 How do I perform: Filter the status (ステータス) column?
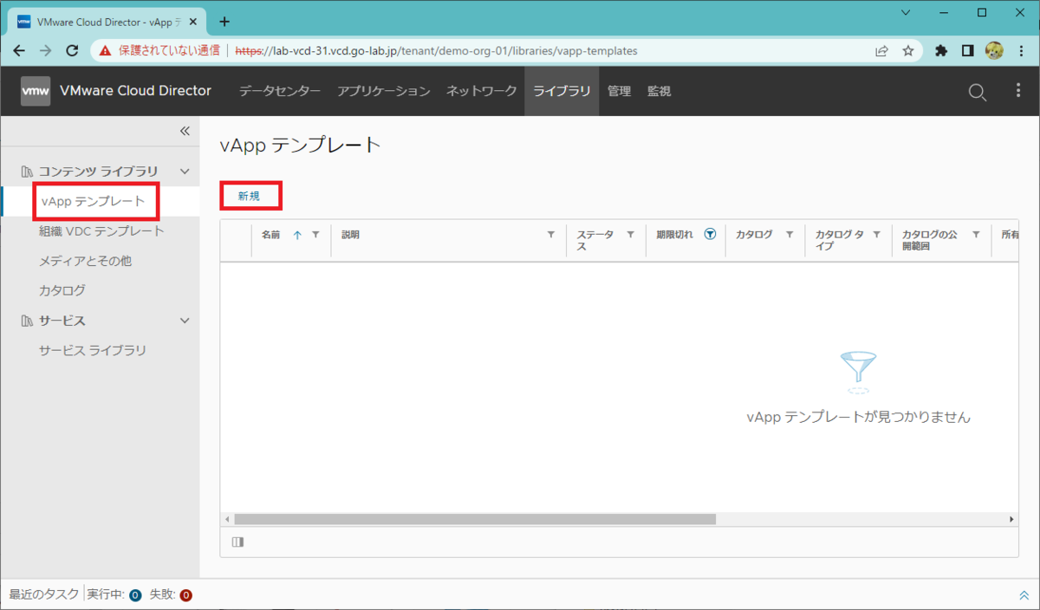[630, 235]
